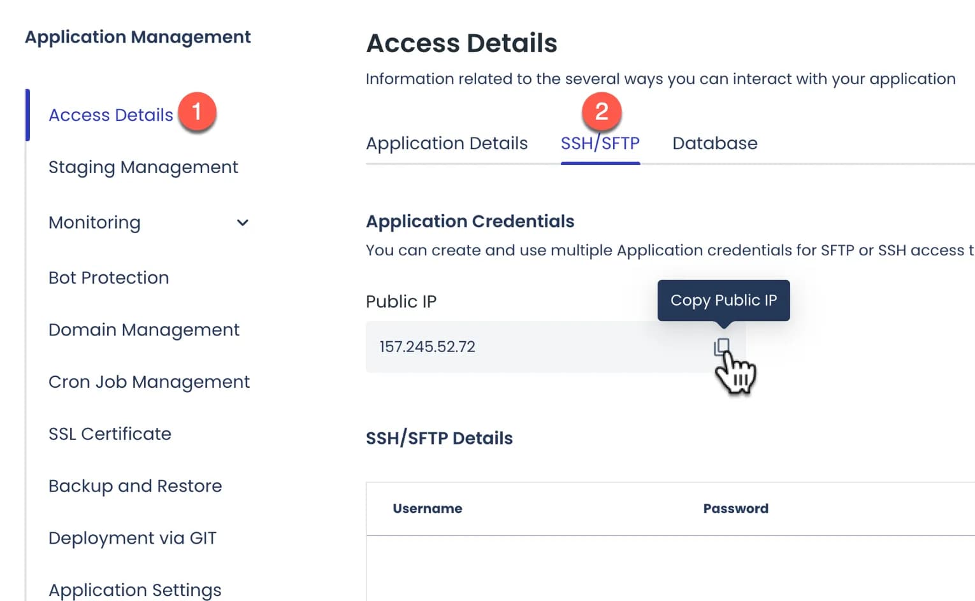Click the Copy Public IP tooltip

point(723,300)
